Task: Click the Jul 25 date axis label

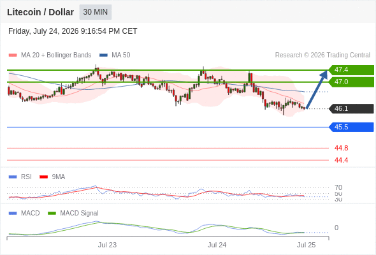Action: (307, 245)
